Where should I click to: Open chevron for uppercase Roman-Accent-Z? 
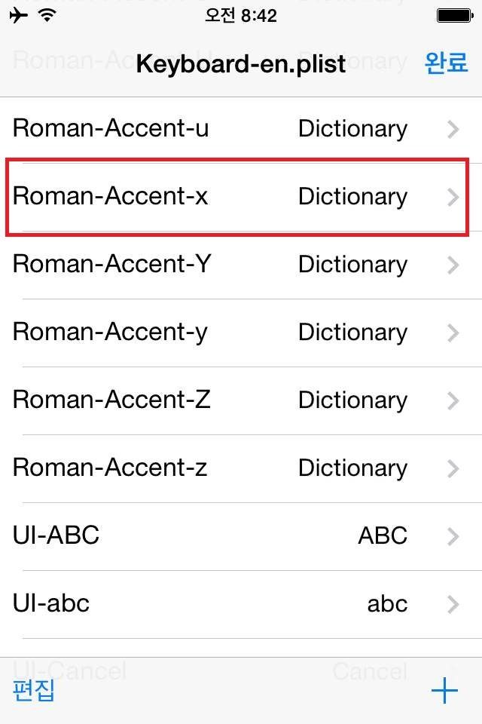[453, 401]
